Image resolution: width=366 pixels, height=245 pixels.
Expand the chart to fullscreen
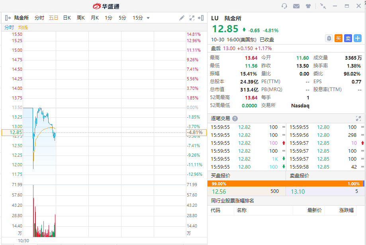tap(192, 18)
